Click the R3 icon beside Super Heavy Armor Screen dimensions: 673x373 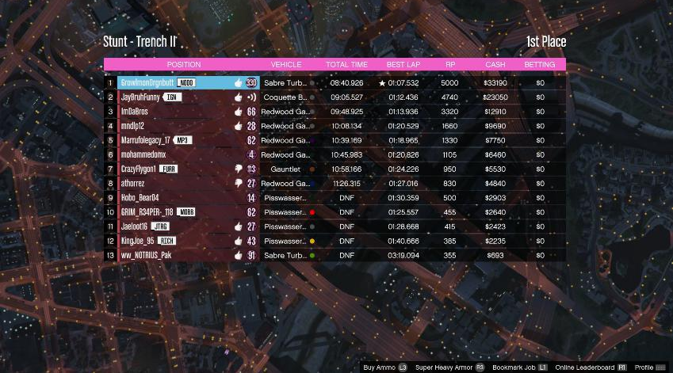(480, 367)
